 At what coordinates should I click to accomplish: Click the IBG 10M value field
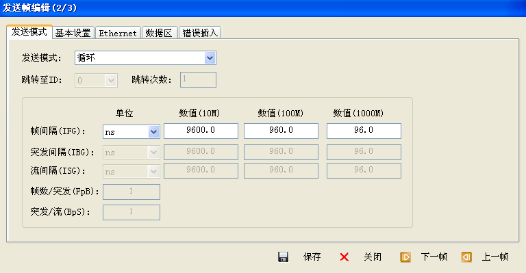pyautogui.click(x=201, y=152)
